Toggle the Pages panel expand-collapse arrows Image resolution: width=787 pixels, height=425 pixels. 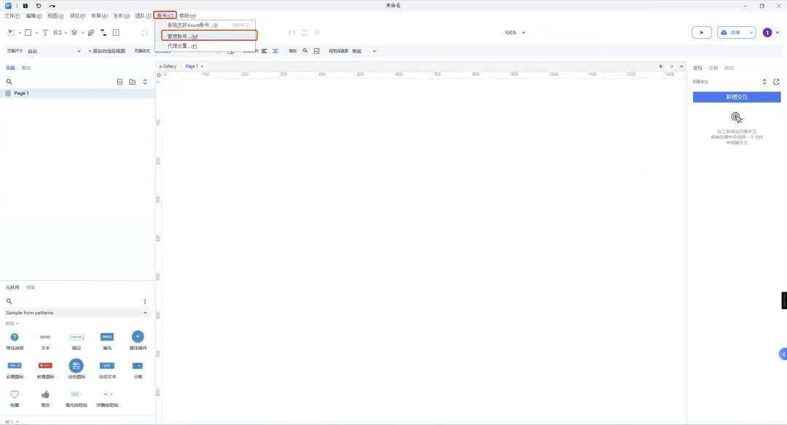(x=145, y=82)
